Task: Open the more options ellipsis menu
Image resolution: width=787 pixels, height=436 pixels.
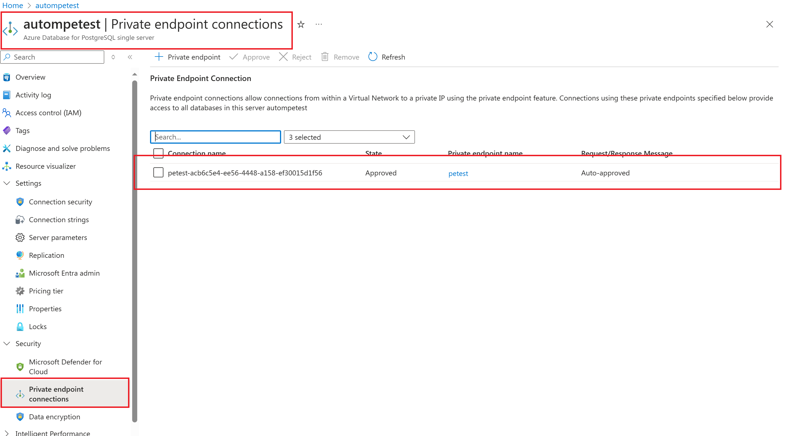Action: (319, 25)
